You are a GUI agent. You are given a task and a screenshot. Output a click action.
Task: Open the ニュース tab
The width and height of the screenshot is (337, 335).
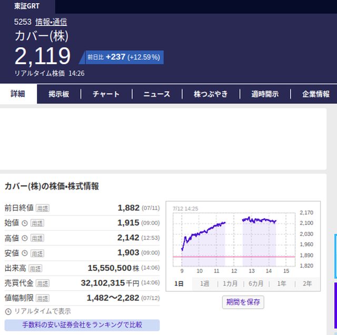[x=157, y=94]
